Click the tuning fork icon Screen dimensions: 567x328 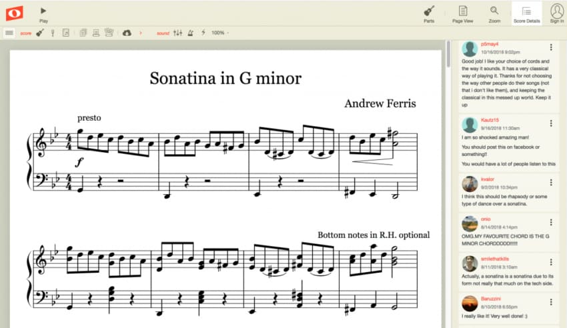pyautogui.click(x=53, y=33)
